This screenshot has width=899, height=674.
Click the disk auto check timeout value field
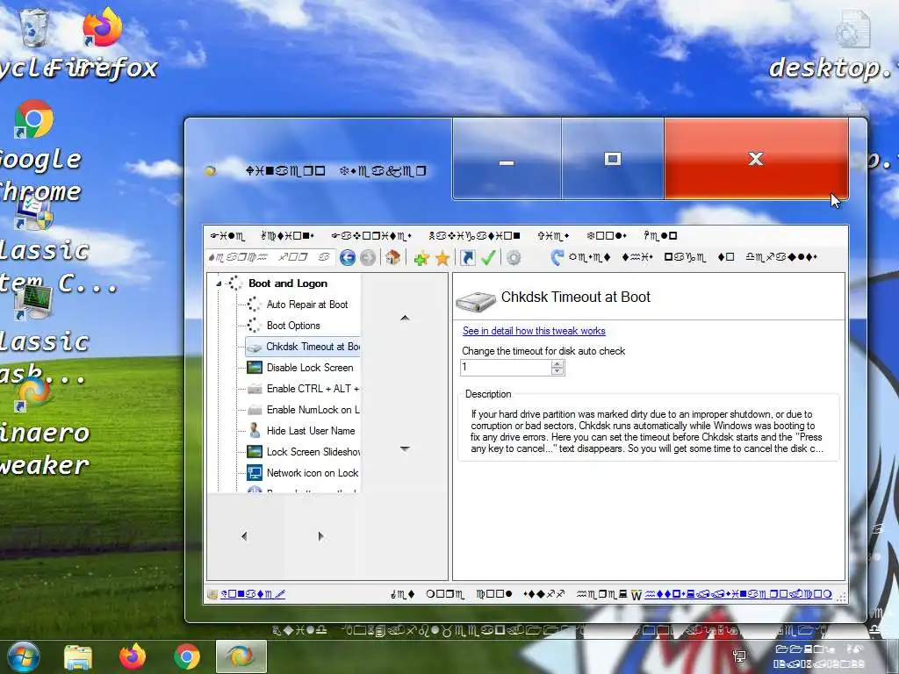pos(506,368)
